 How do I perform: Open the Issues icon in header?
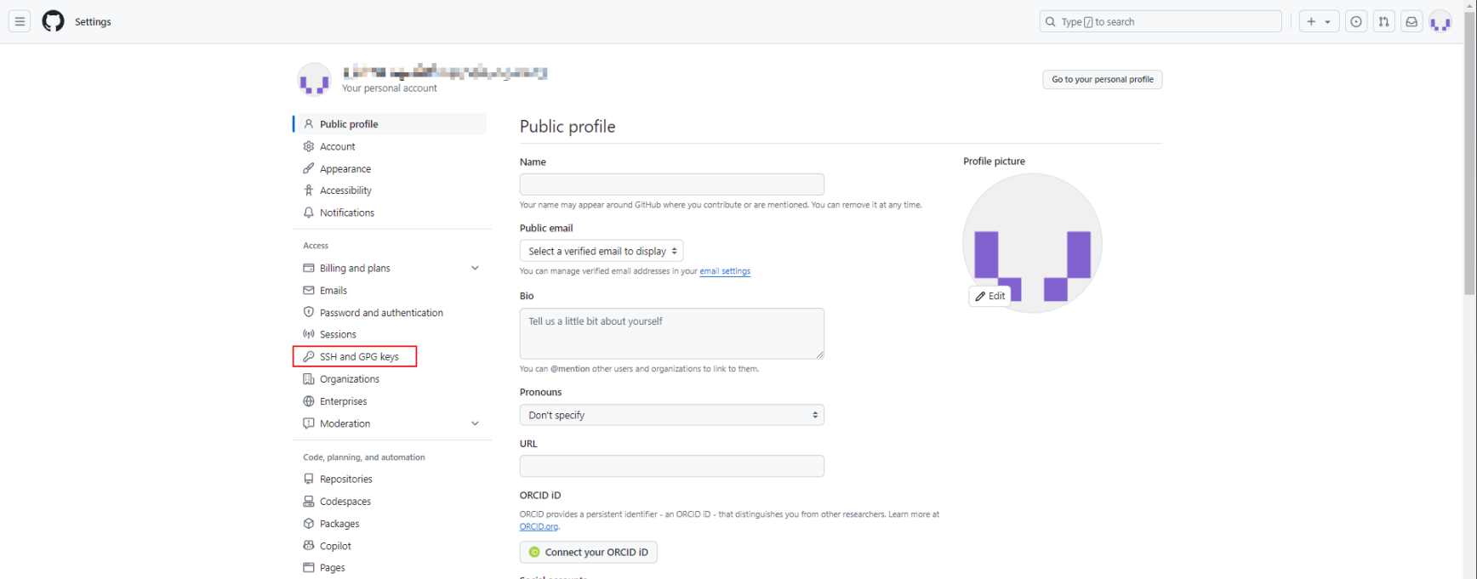[1356, 21]
